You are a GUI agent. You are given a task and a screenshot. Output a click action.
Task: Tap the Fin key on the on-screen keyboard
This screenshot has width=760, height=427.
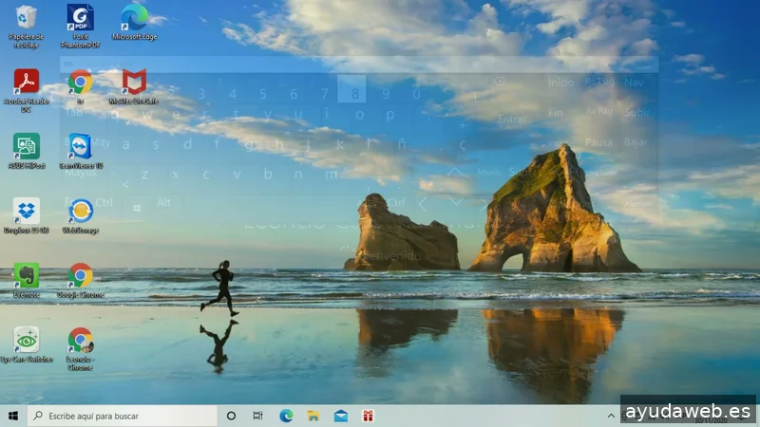click(556, 113)
